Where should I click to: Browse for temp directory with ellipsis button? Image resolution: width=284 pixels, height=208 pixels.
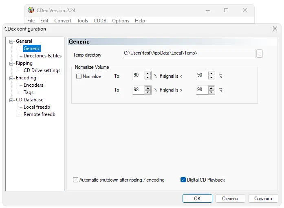pyautogui.click(x=260, y=54)
